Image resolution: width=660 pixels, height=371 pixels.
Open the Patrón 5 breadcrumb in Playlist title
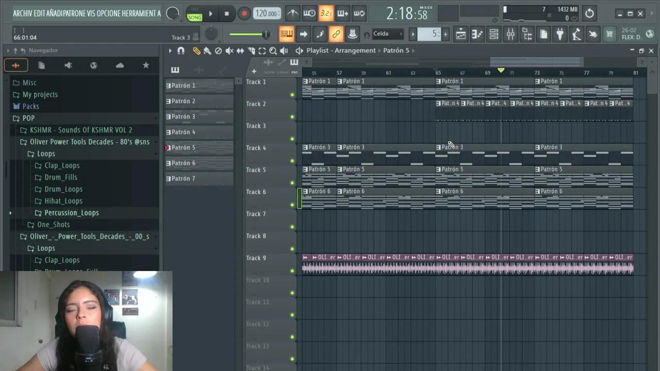tap(396, 50)
